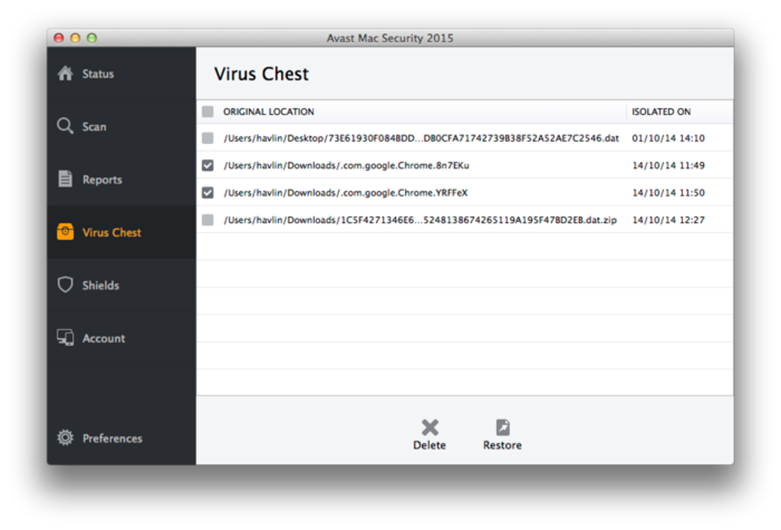This screenshot has height=530, width=781.
Task: Switch to the Shields sidebar tab
Action: click(101, 286)
